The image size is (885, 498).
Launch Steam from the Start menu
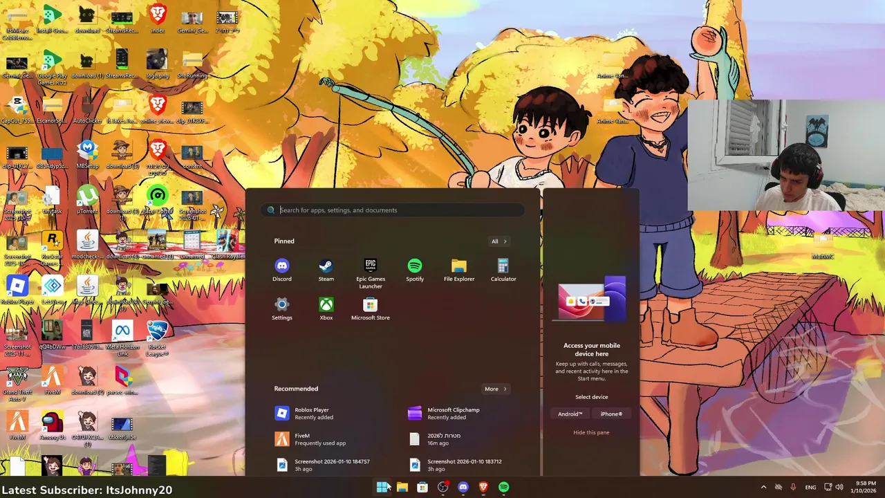(x=326, y=270)
